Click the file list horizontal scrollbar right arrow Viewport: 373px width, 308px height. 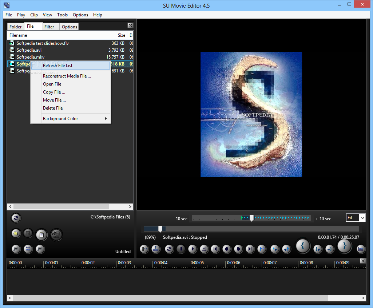[x=130, y=206]
